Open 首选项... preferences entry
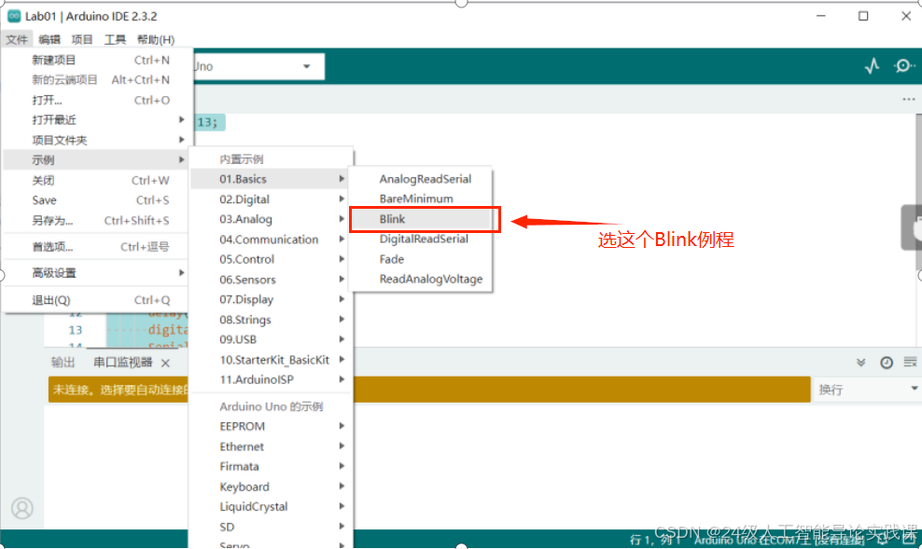 (x=96, y=247)
